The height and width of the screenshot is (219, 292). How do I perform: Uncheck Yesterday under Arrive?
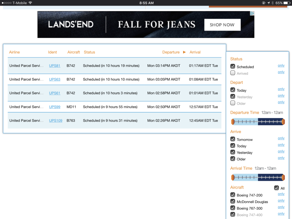tap(233, 152)
